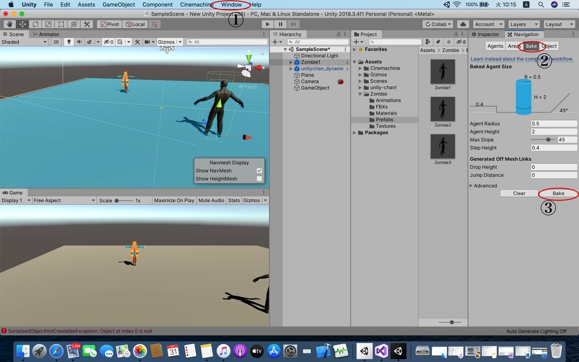Toggle Local handle rotation

coord(135,24)
